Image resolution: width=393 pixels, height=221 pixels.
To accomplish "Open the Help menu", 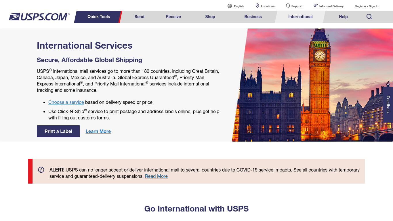I will tap(343, 17).
